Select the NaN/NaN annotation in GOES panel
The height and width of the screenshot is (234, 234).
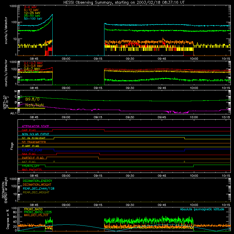pos(35,105)
